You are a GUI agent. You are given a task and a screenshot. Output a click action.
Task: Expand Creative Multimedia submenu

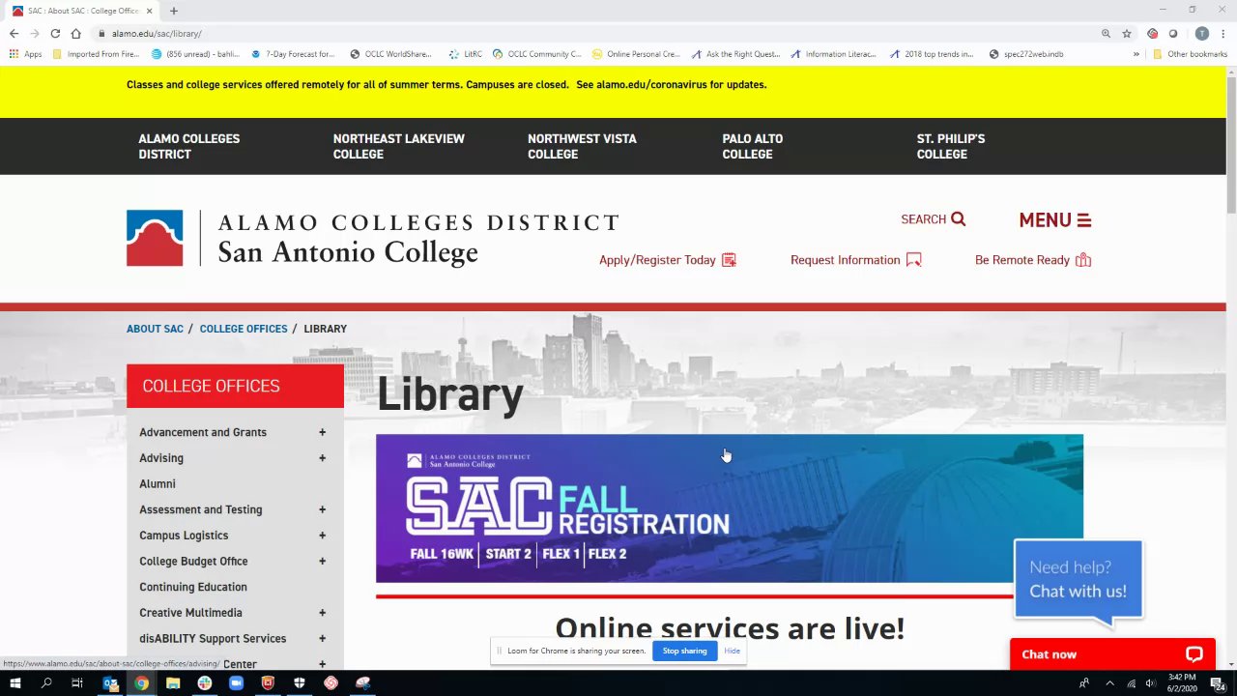pyautogui.click(x=322, y=613)
